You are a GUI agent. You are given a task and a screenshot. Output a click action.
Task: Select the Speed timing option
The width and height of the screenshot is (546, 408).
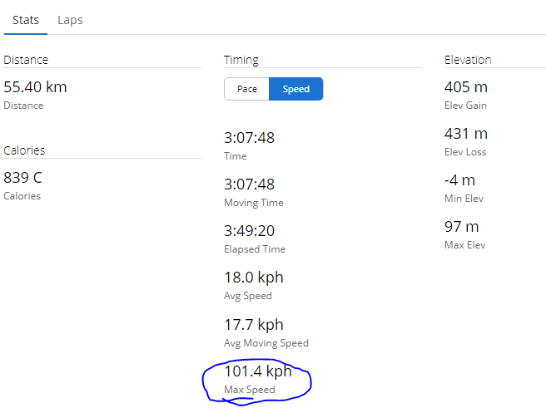click(296, 89)
